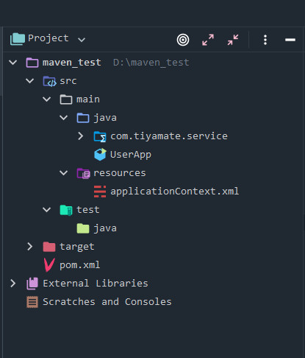Viewport: 305px width, 358px height.
Task: Click the Collapse All arrows icon
Action: pos(233,40)
